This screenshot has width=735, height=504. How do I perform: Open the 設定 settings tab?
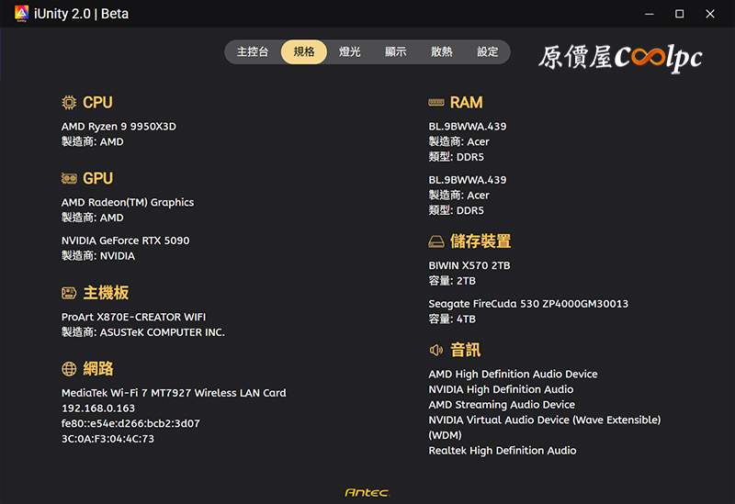coord(488,52)
